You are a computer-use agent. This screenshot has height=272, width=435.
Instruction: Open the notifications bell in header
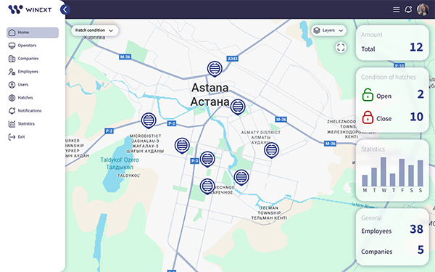point(408,9)
